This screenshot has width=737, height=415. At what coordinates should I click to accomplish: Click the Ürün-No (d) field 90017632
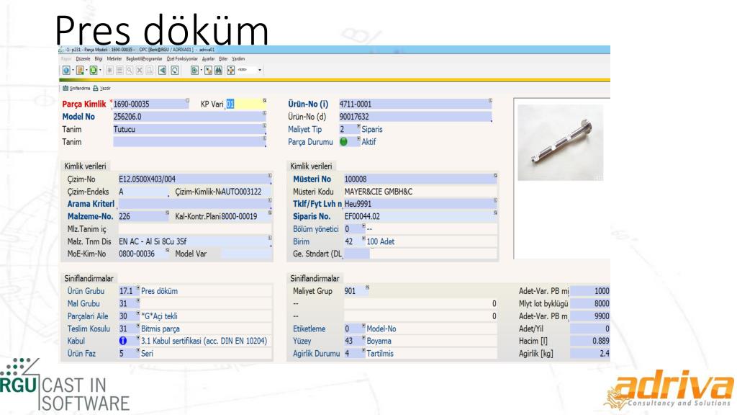pyautogui.click(x=415, y=117)
